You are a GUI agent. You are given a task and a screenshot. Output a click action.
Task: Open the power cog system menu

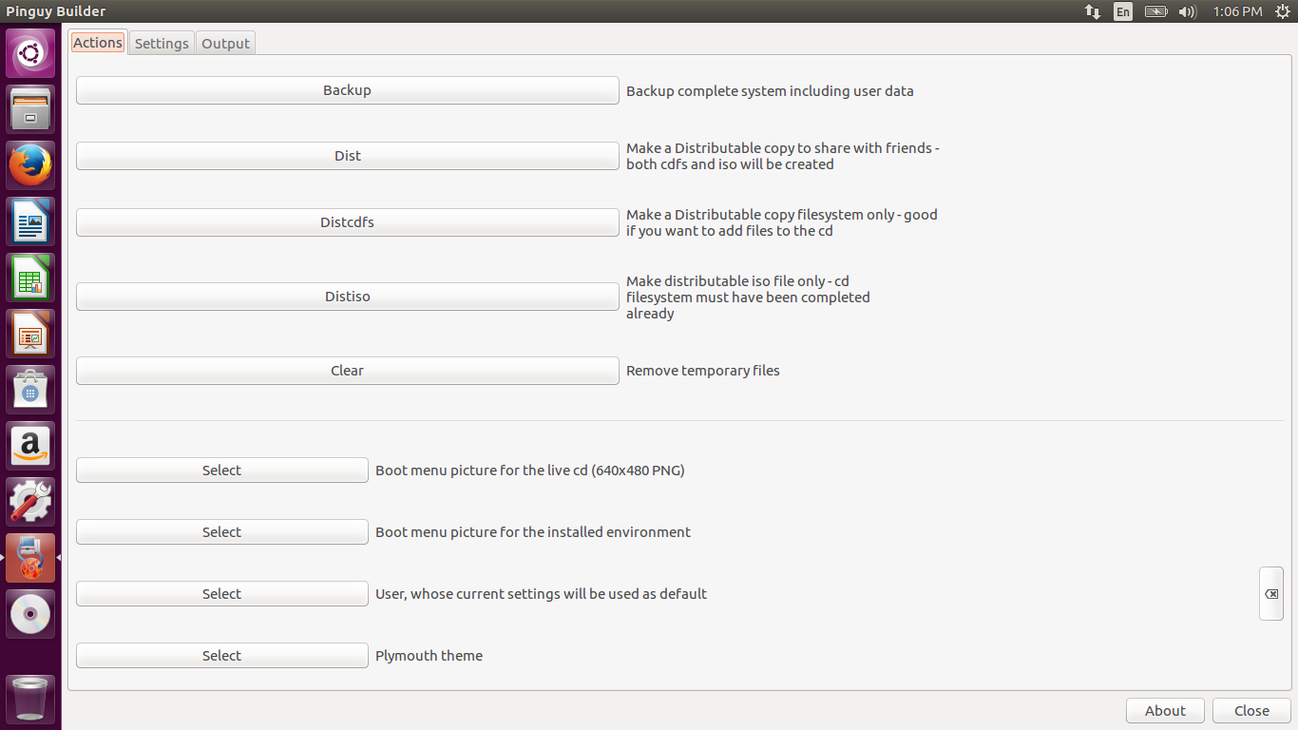click(x=1282, y=11)
